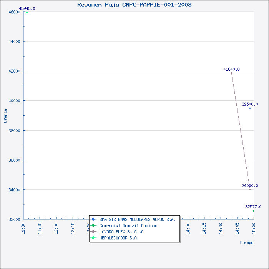Click the LAVORO FLEX S. C .C legend text

point(121,232)
